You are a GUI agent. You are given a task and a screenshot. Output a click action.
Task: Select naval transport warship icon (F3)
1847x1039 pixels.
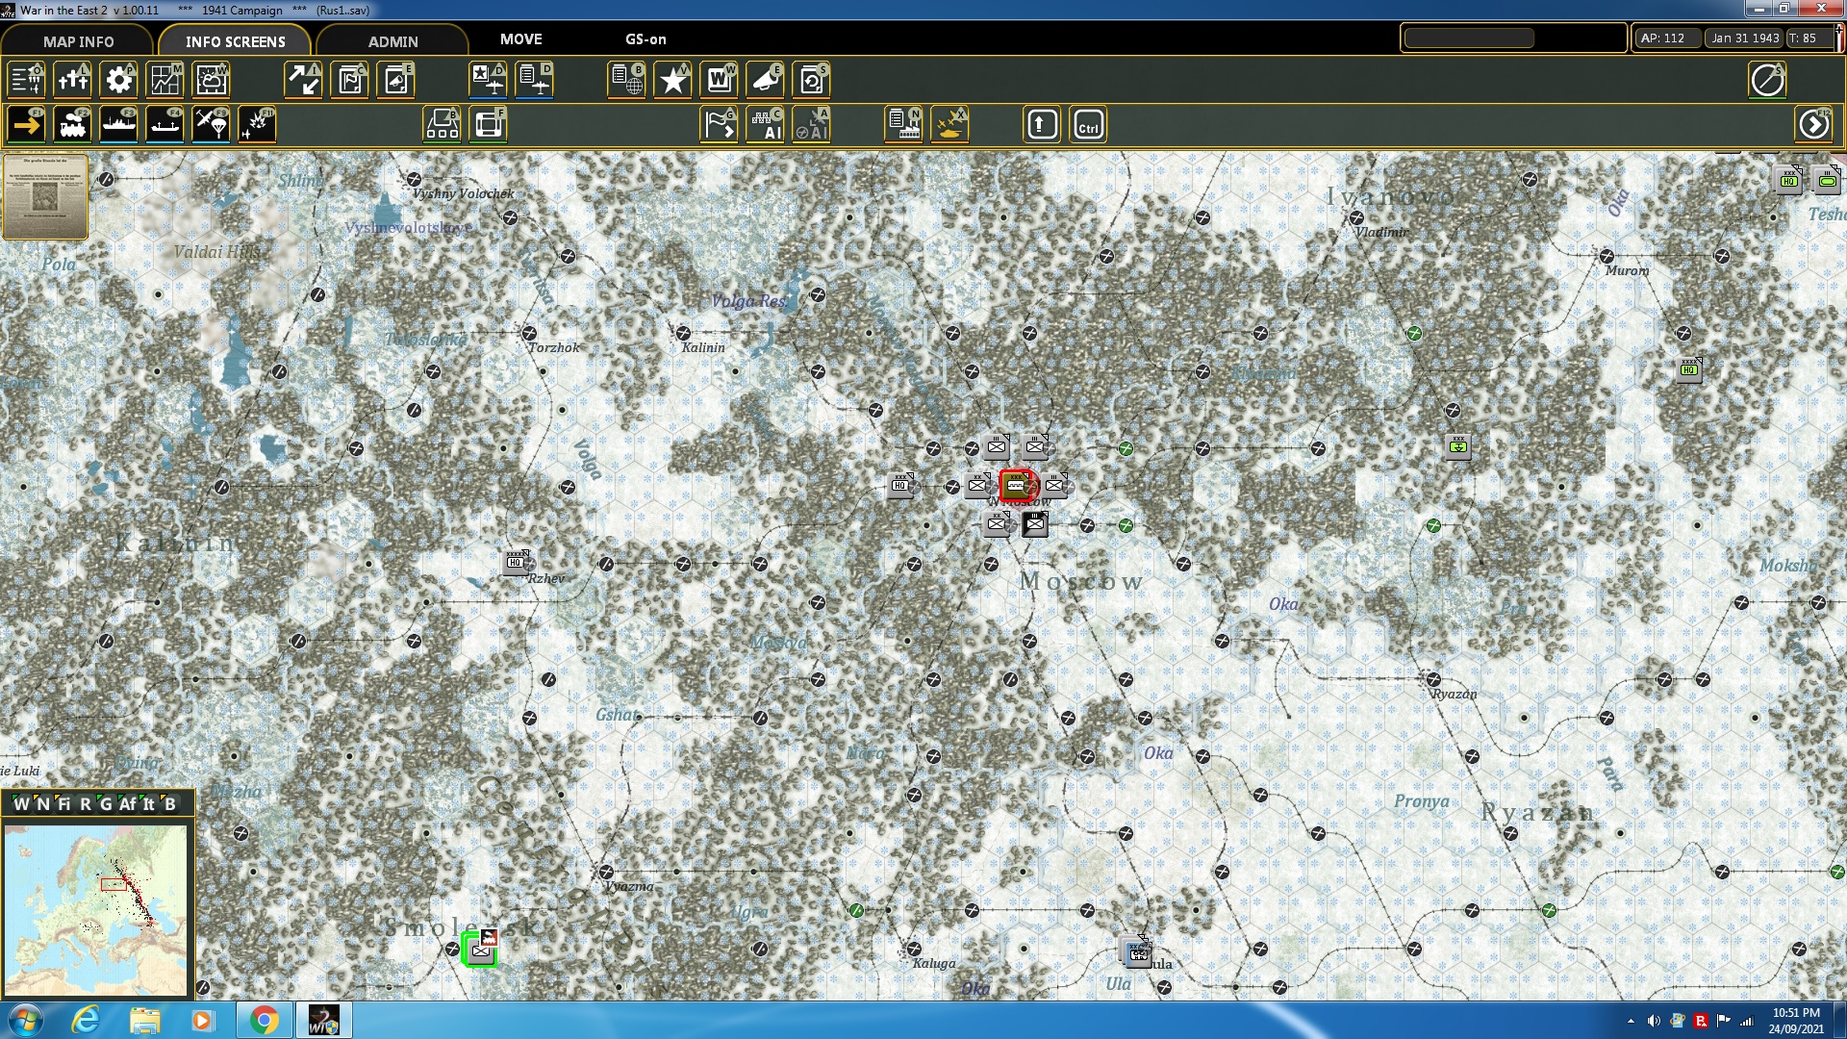tap(119, 125)
